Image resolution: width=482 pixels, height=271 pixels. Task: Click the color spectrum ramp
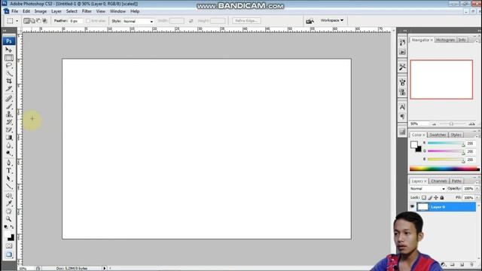444,169
